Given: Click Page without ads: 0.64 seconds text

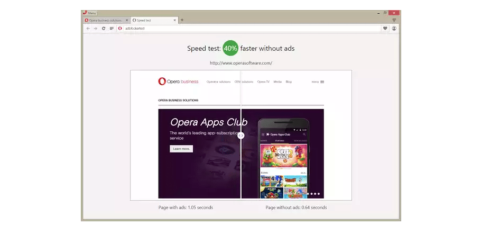Looking at the screenshot, I should 296,208.
